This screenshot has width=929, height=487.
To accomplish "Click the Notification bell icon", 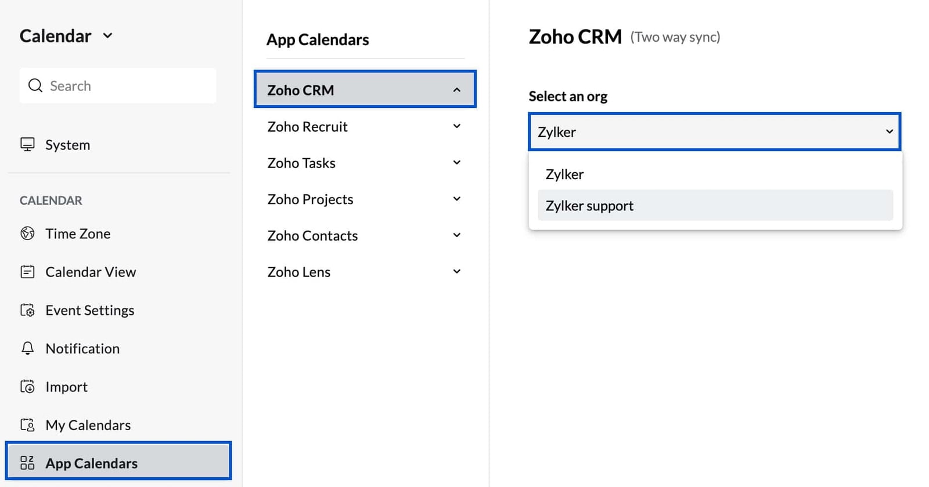I will 27,348.
